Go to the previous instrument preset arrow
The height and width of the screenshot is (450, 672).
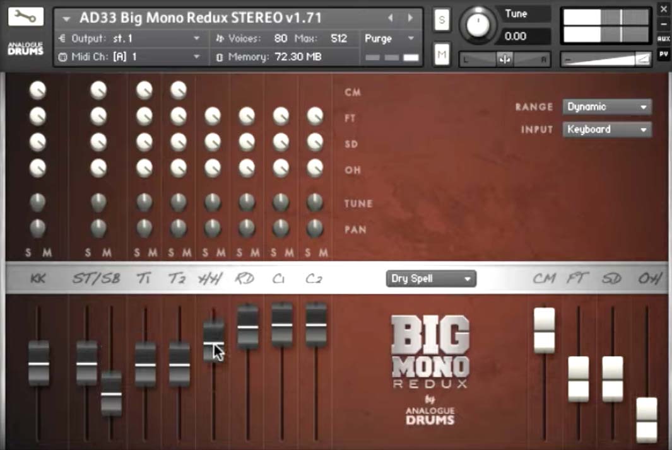click(390, 18)
